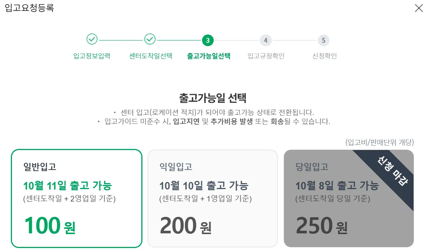Go to the 센터도착일선택 step label
This screenshot has width=424, height=251.
point(151,56)
